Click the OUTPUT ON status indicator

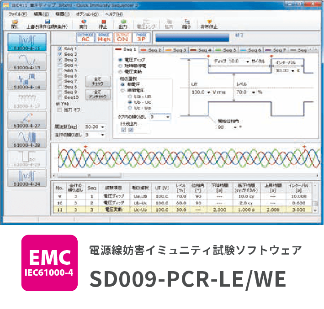122,37
